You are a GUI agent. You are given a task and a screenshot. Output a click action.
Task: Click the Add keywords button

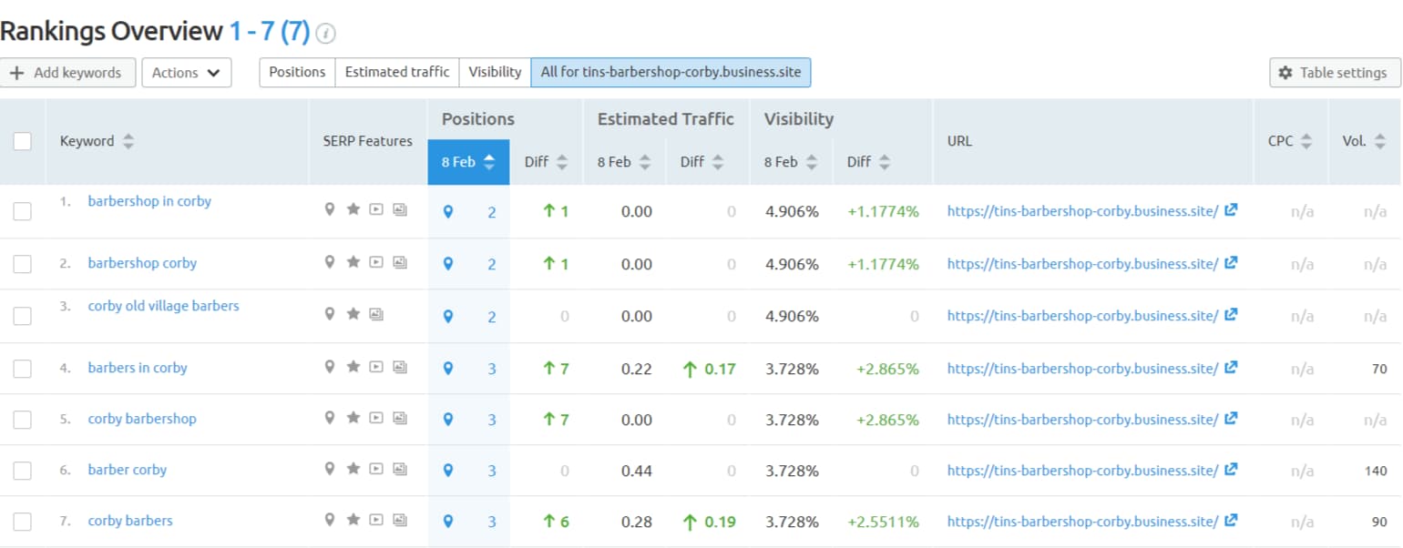(67, 72)
